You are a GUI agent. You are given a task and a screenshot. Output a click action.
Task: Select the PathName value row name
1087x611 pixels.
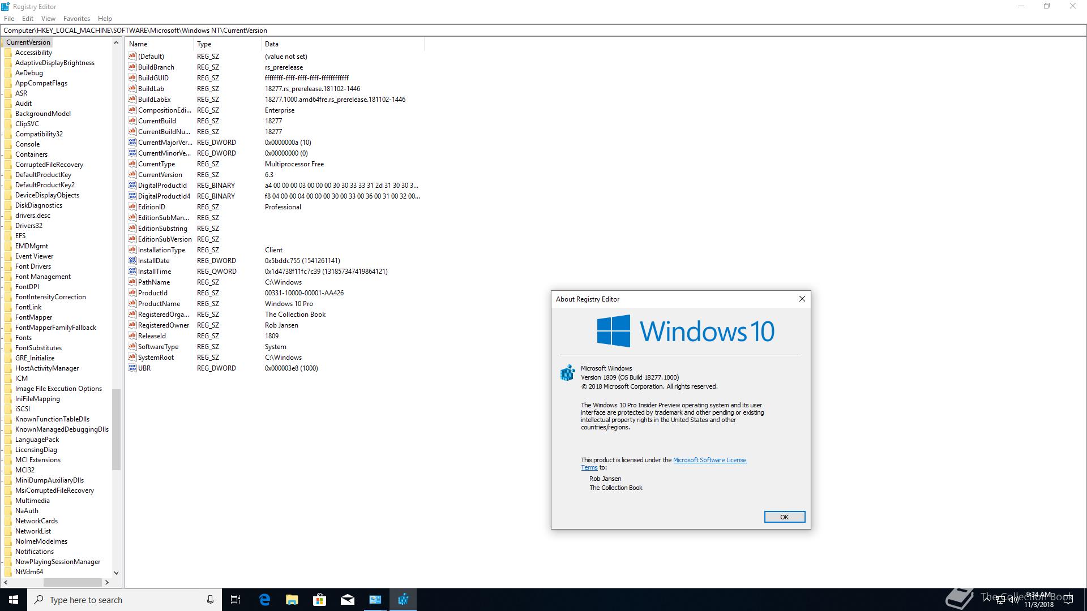[x=154, y=282]
